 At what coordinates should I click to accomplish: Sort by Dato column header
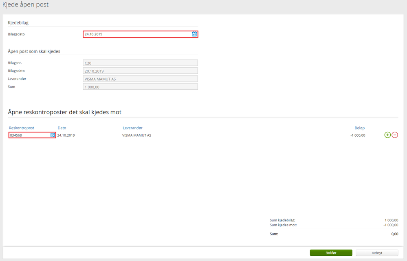pyautogui.click(x=62, y=128)
